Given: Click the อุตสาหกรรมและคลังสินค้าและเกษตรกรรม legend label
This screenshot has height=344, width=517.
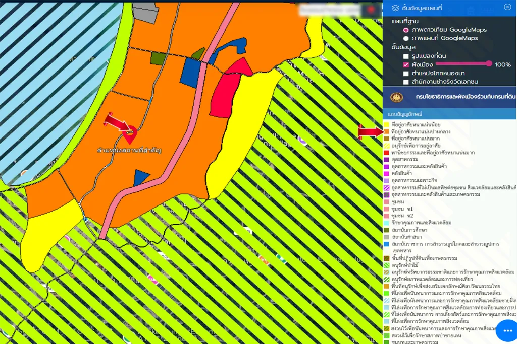Looking at the screenshot, I should (x=436, y=195).
